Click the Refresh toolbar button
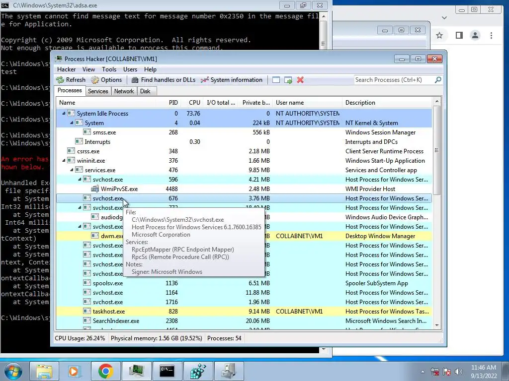The image size is (509, 381). click(x=71, y=80)
